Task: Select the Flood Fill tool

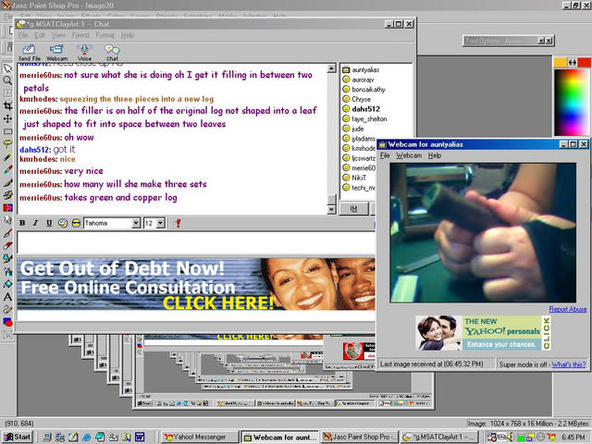Action: (x=7, y=284)
